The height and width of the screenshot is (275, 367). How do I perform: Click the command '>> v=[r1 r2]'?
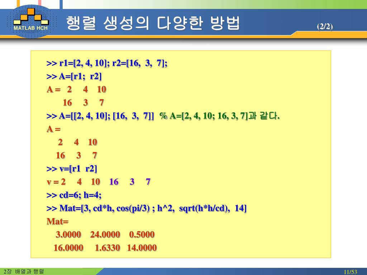[72, 169]
